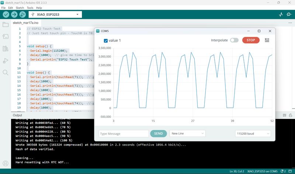Click the Verify sketch checkmark button
This screenshot has width=295, height=174.
[6, 14]
